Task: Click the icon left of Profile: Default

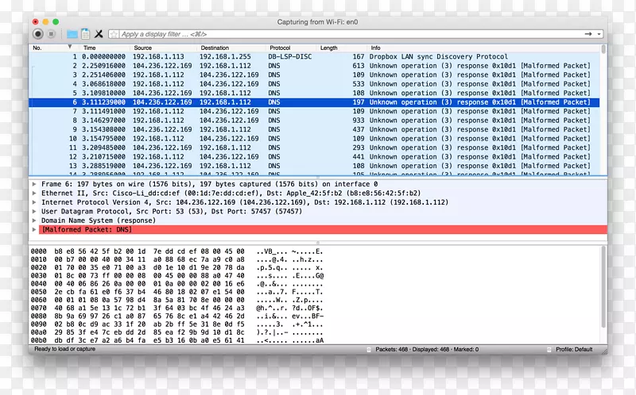Action: coord(549,349)
